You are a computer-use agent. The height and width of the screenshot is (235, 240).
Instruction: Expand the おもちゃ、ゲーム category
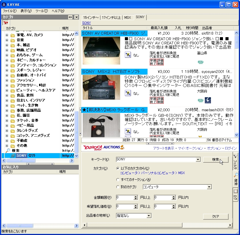(7, 55)
